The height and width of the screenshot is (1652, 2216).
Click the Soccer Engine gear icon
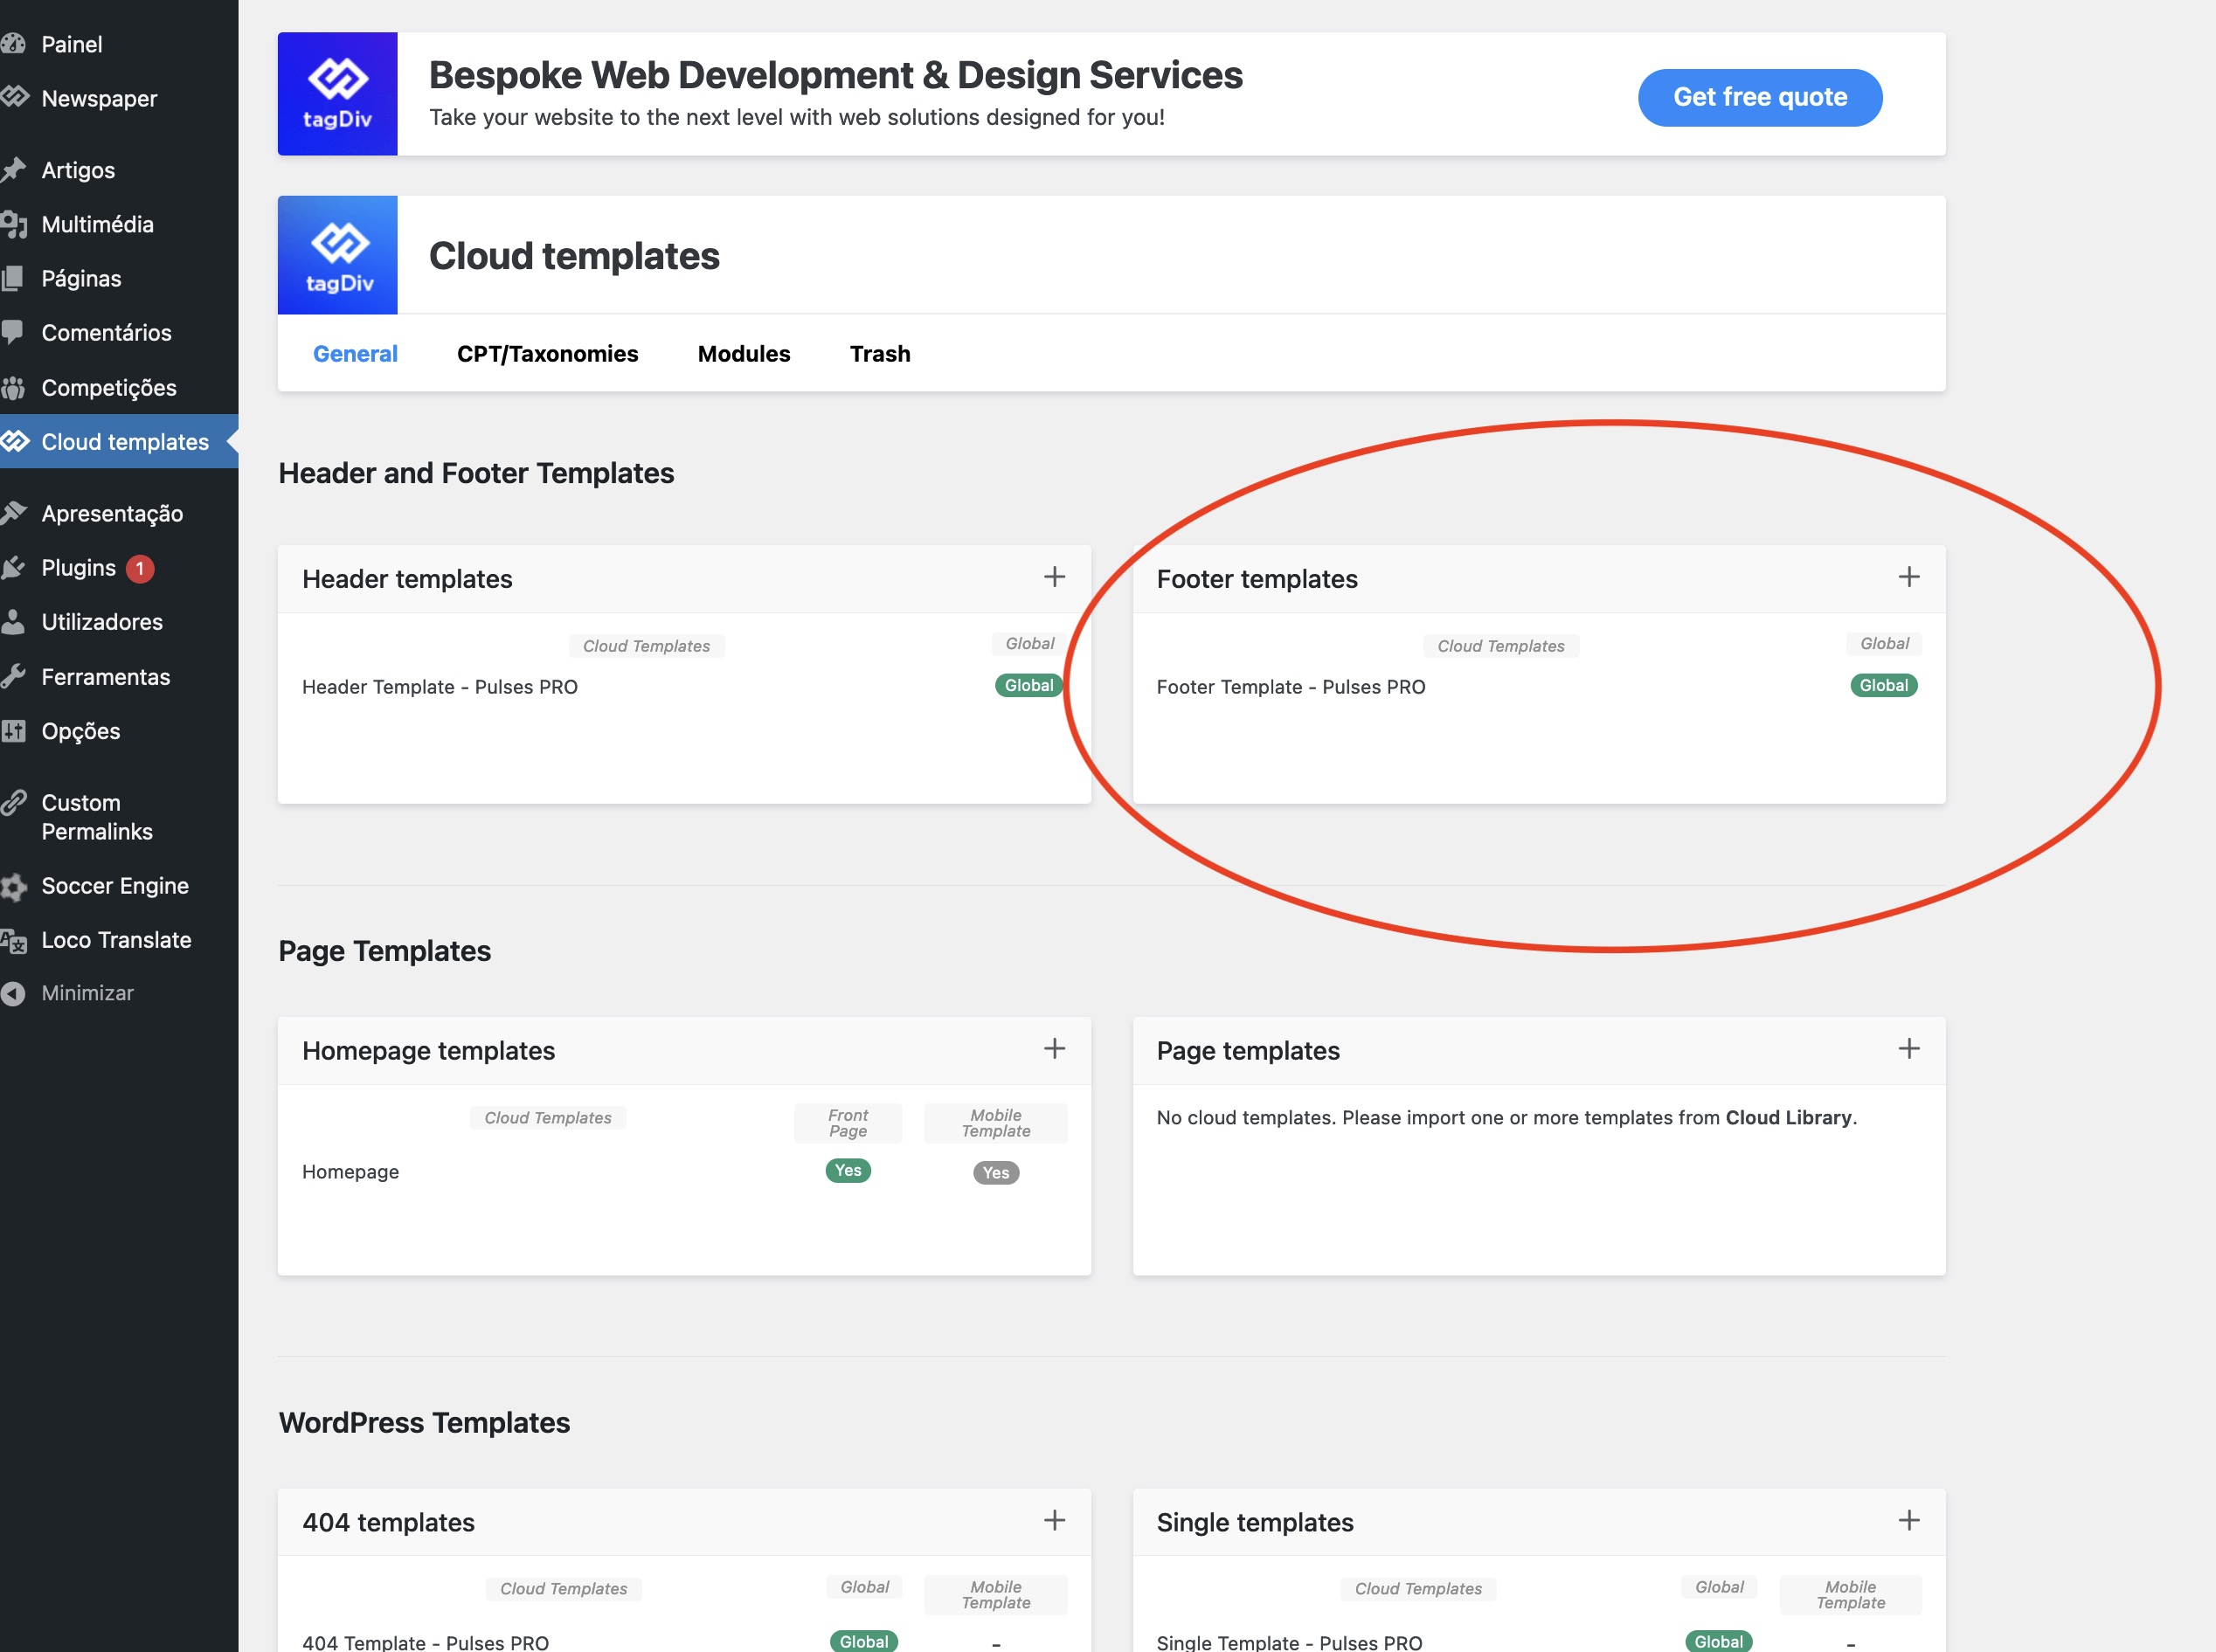point(13,886)
